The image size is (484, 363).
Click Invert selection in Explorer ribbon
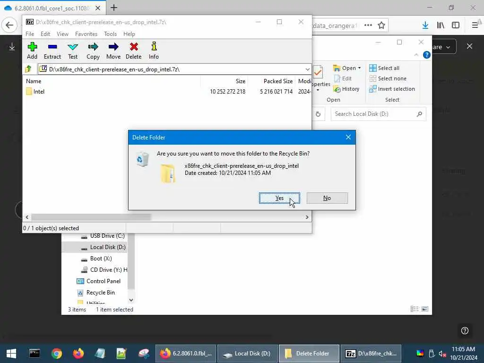point(392,89)
